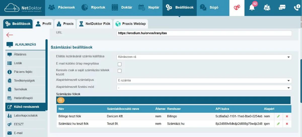
Task: Select Laborkapcsolatok in sidebar
Action: (x=25, y=116)
